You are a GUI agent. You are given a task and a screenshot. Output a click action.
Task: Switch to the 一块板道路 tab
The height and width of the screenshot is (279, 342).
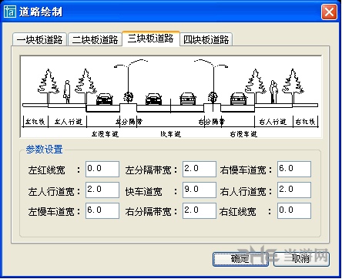pos(40,39)
